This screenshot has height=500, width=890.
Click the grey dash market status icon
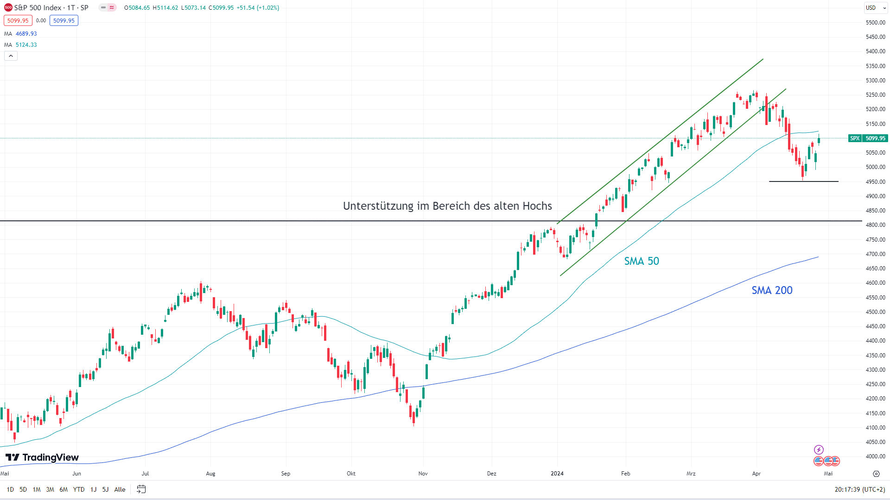coord(103,7)
